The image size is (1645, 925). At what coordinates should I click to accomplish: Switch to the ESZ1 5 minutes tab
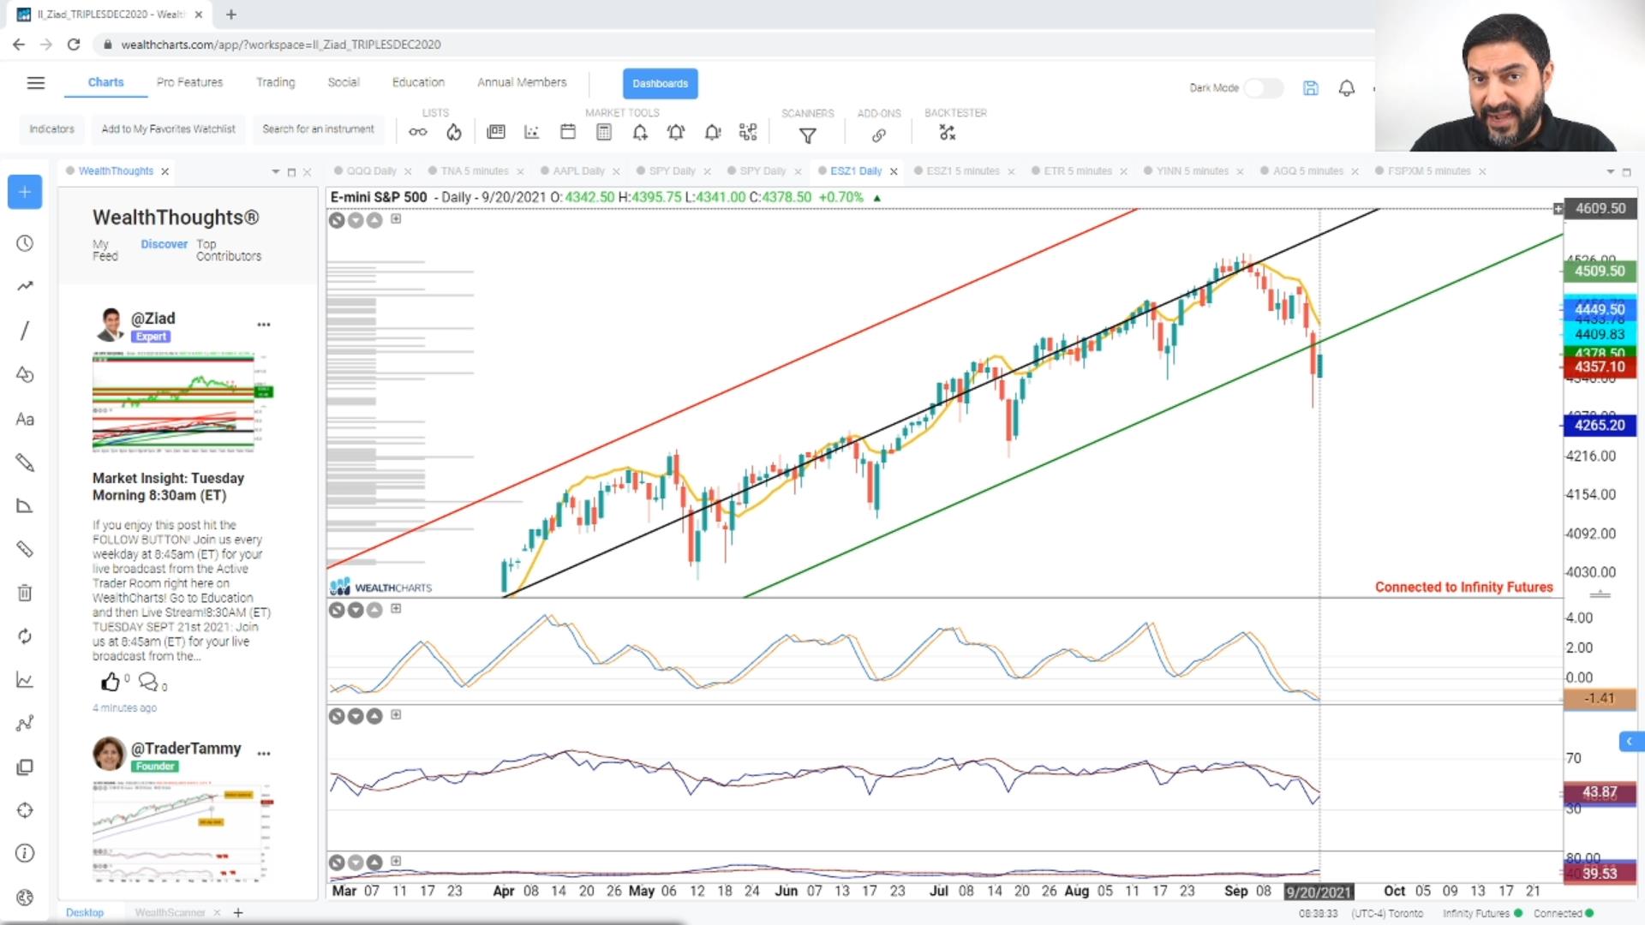pos(963,171)
